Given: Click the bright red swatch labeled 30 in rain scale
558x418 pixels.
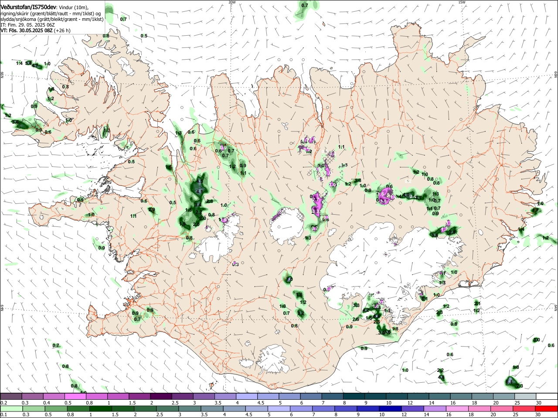Looking at the screenshot, I should click(546, 408).
